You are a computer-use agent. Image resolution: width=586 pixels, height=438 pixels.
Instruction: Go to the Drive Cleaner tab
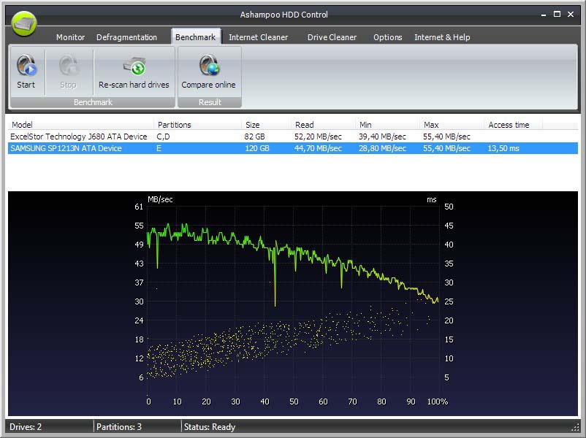332,37
